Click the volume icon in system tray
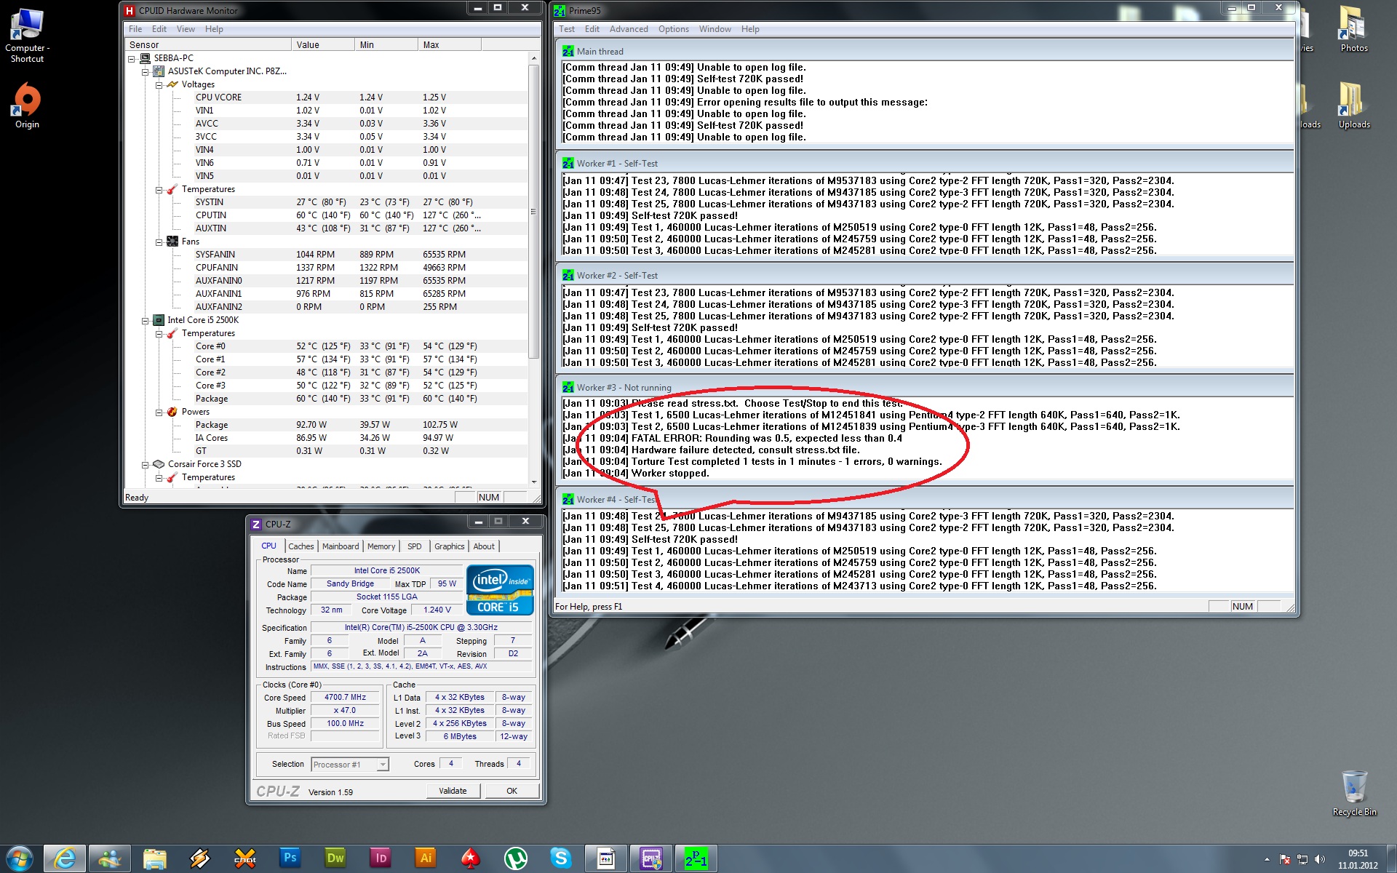 (x=1320, y=859)
